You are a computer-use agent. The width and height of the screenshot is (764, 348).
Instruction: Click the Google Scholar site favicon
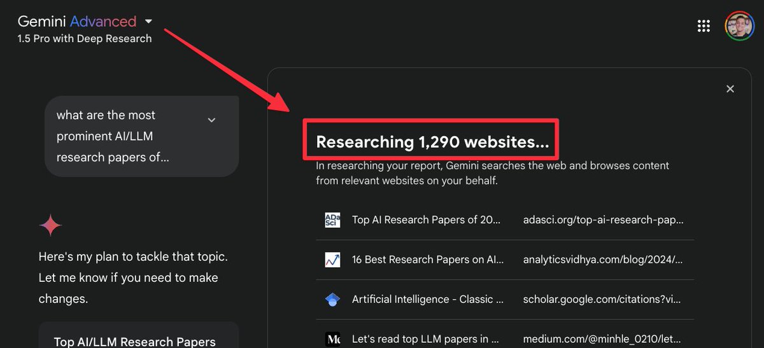coord(332,300)
